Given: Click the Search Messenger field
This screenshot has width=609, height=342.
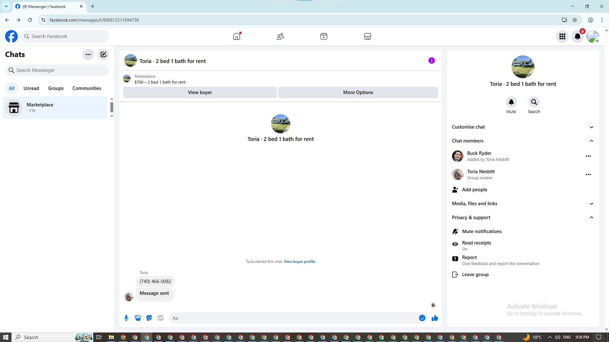Looking at the screenshot, I should tap(57, 70).
